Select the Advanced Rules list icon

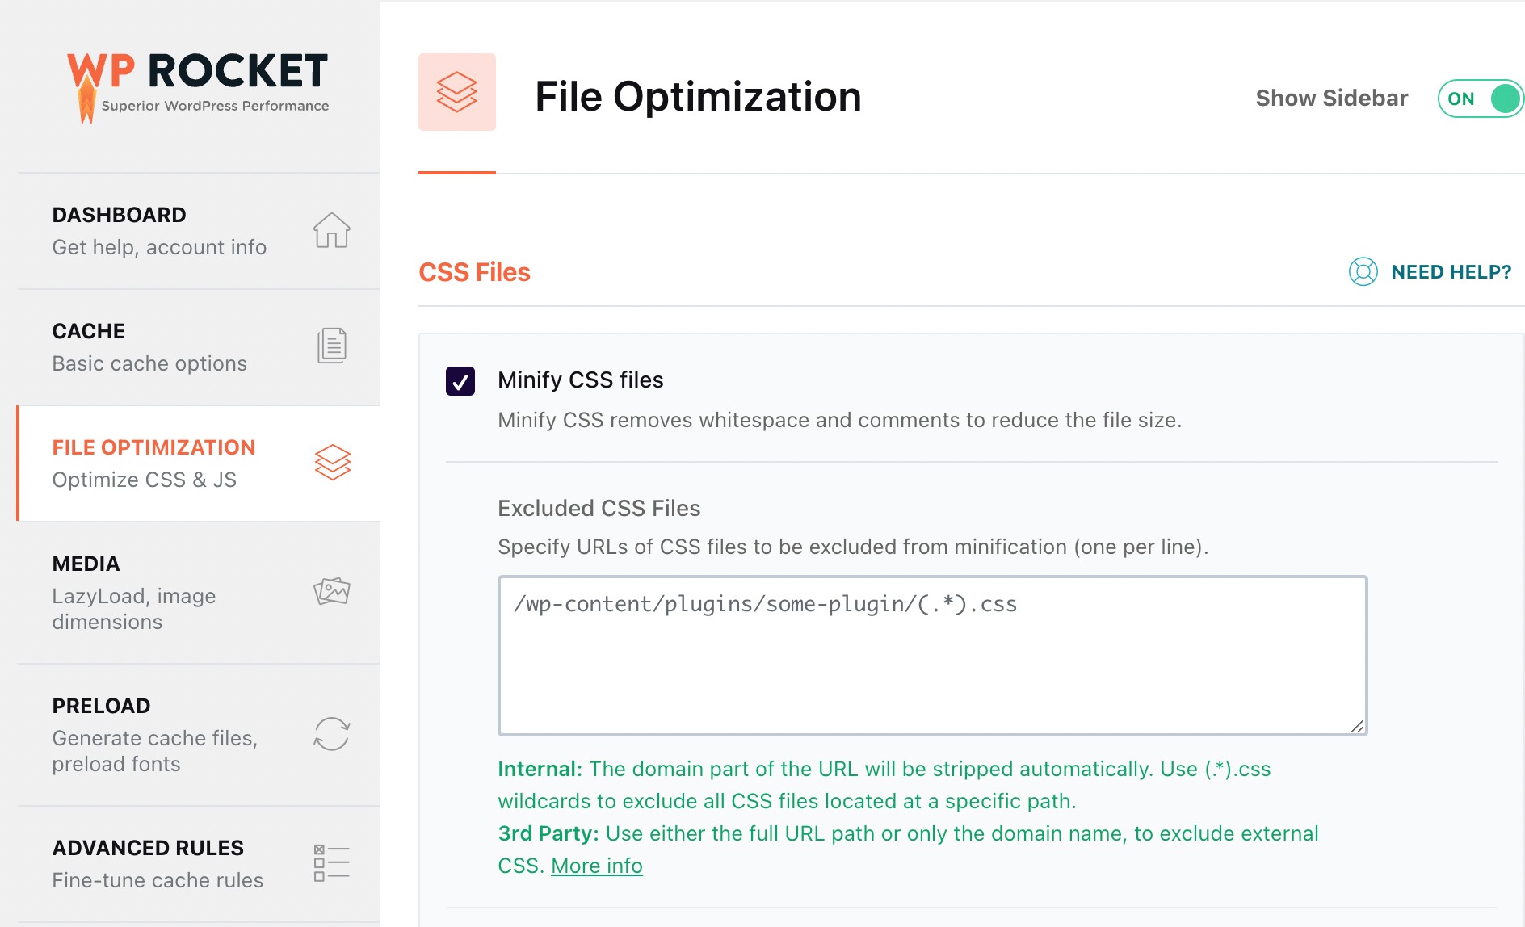(330, 862)
